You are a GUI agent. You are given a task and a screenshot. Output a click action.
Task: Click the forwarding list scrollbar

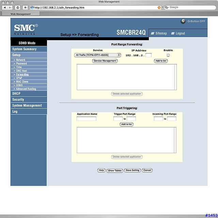pyautogui.click(x=175, y=77)
